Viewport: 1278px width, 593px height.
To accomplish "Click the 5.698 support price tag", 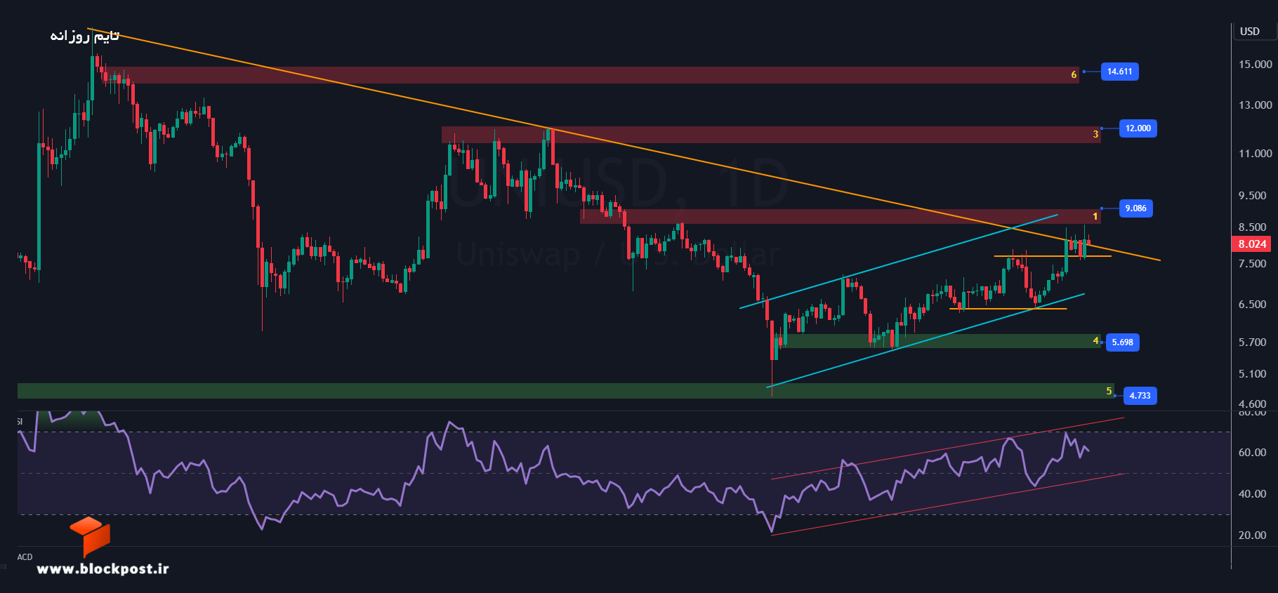I will click(1122, 342).
